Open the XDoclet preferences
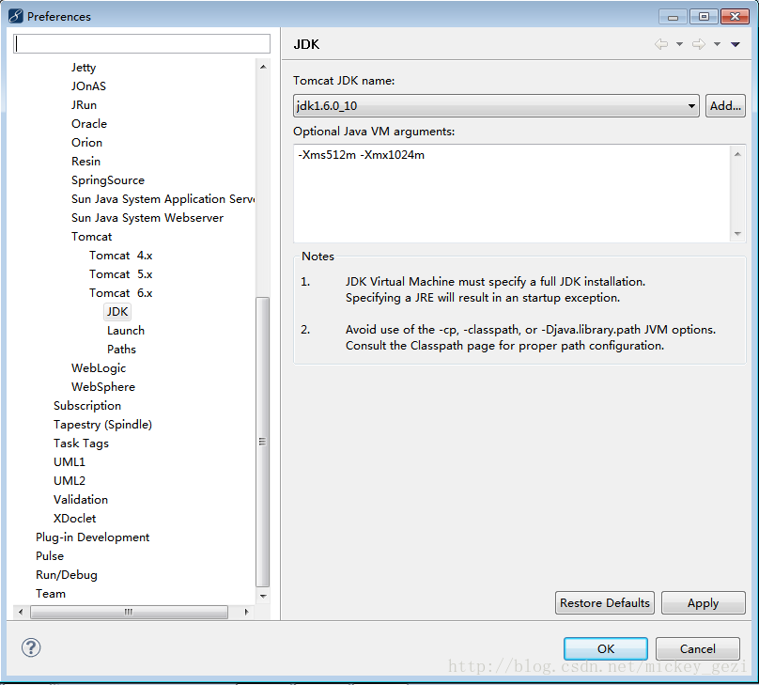The image size is (759, 685). click(74, 519)
